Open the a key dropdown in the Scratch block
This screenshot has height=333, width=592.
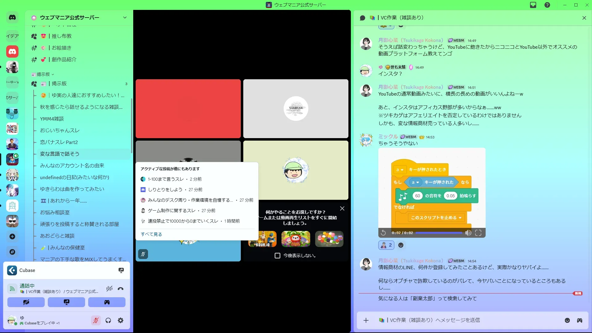400,170
